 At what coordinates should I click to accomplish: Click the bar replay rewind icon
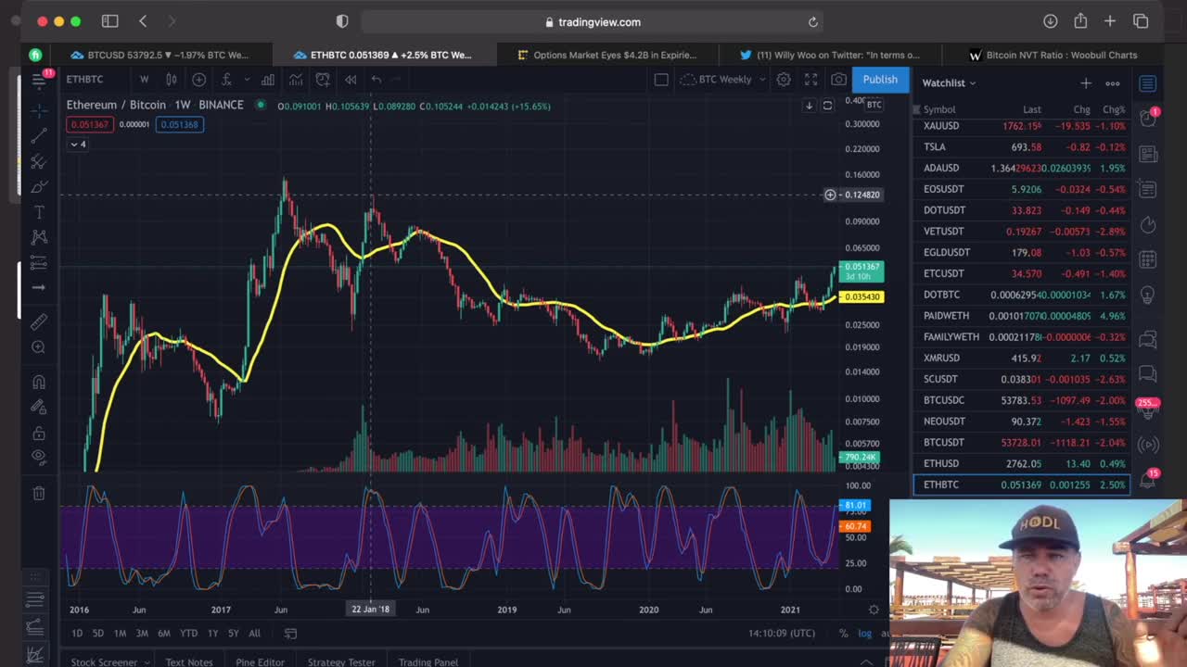[x=351, y=80]
